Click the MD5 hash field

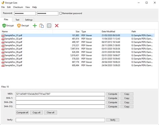(60, 94)
